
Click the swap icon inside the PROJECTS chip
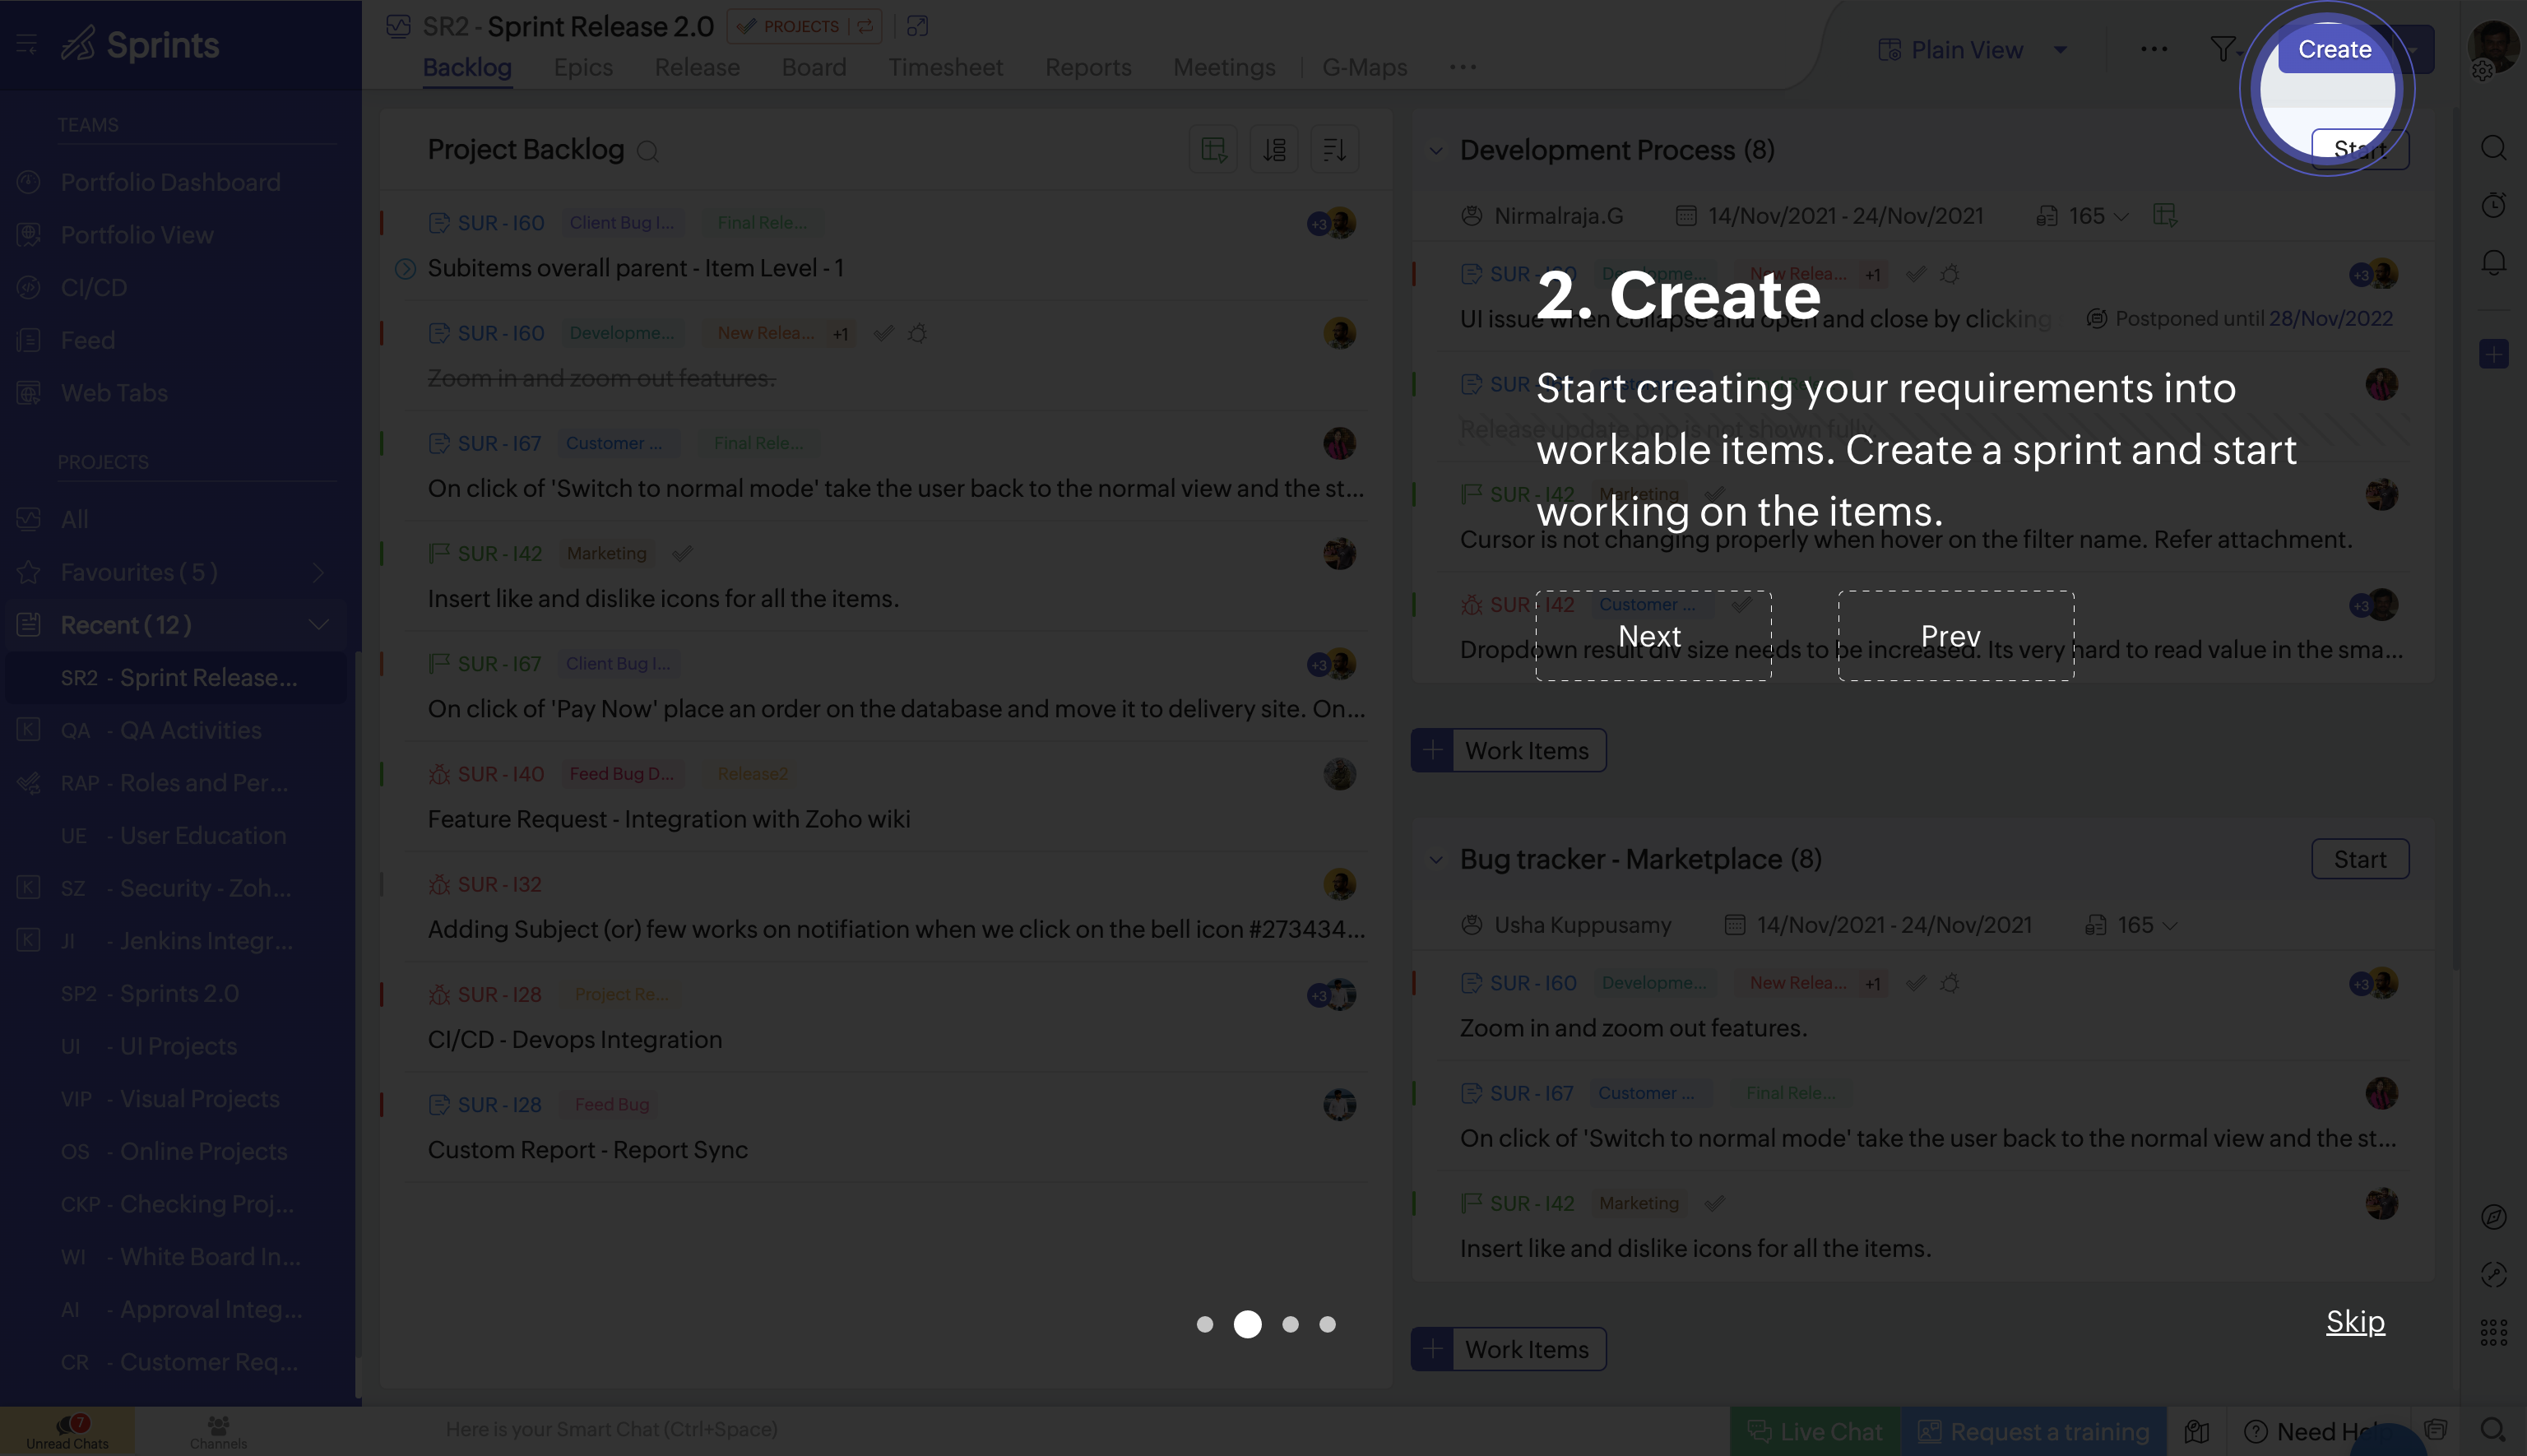coord(866,26)
